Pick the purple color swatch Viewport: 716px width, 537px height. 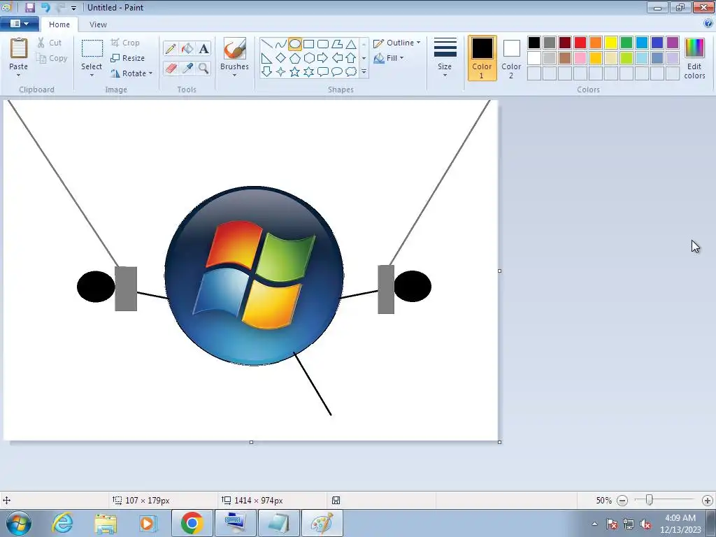(x=672, y=43)
